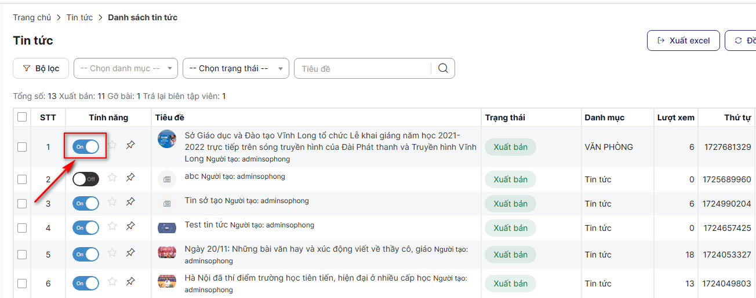
Task: Pin the 'Hà Nội đã thí điểm' article
Action: pos(130,282)
